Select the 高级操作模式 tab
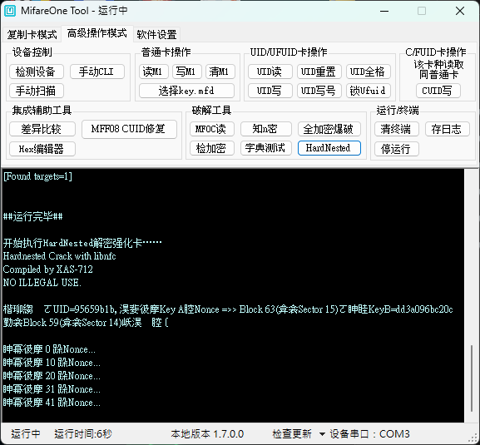This screenshot has width=480, height=445. (97, 33)
